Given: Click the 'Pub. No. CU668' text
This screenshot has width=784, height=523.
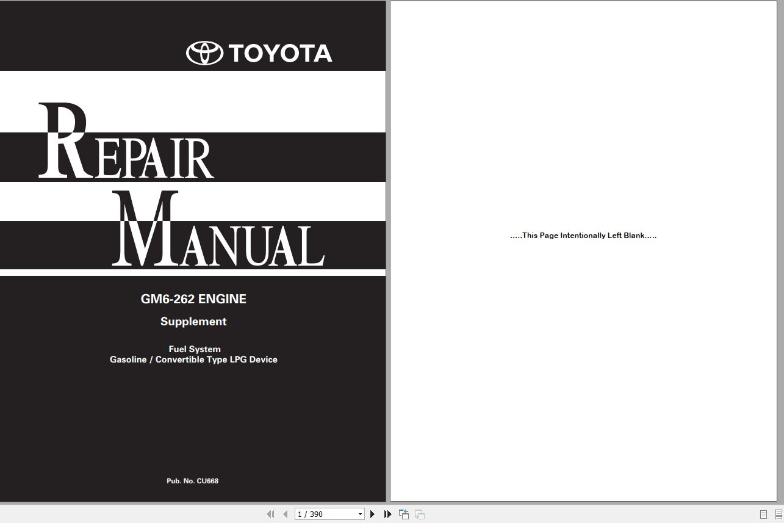Looking at the screenshot, I should coord(192,481).
